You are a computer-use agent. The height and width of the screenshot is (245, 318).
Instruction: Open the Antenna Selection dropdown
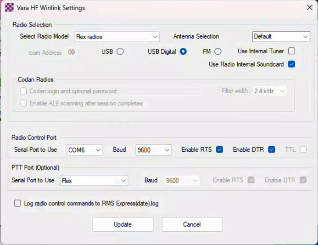[281, 37]
